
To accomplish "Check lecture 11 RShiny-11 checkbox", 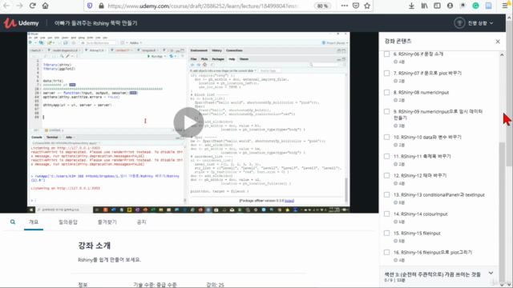I will tap(386, 157).
